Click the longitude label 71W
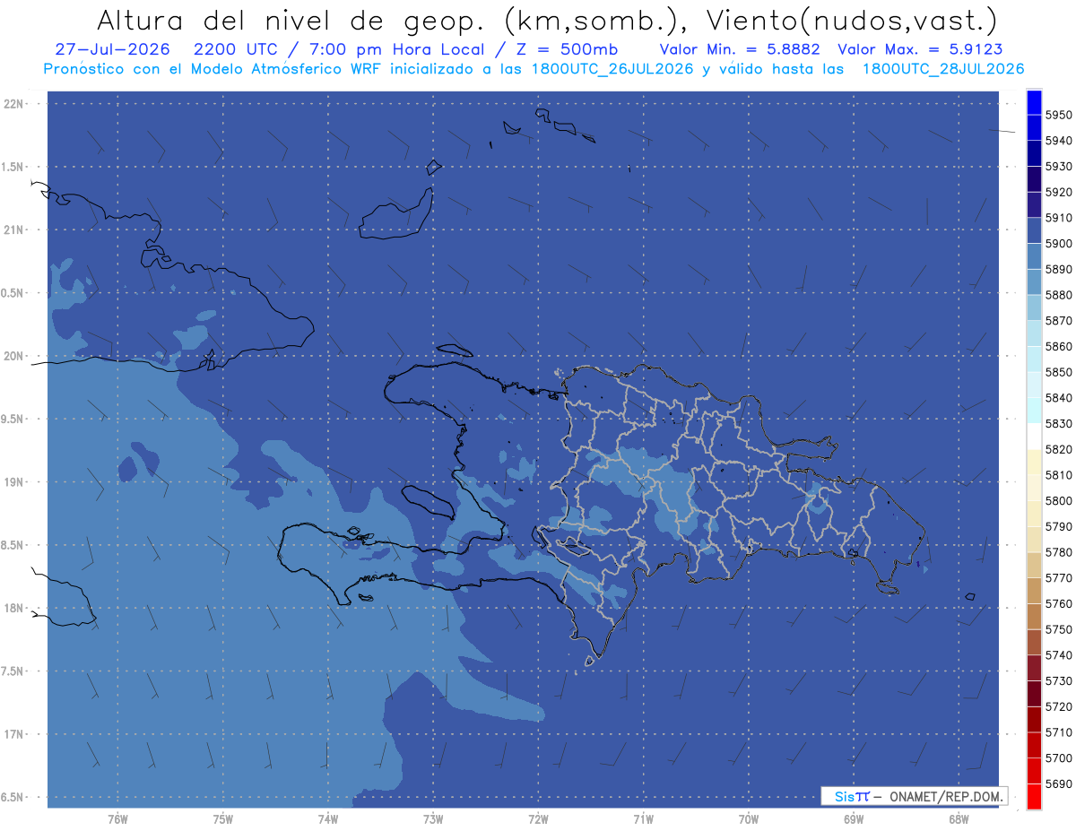The image size is (1076, 831). (x=643, y=818)
